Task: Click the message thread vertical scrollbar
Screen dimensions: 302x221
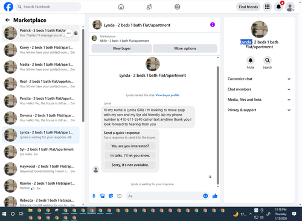Action: (217, 126)
